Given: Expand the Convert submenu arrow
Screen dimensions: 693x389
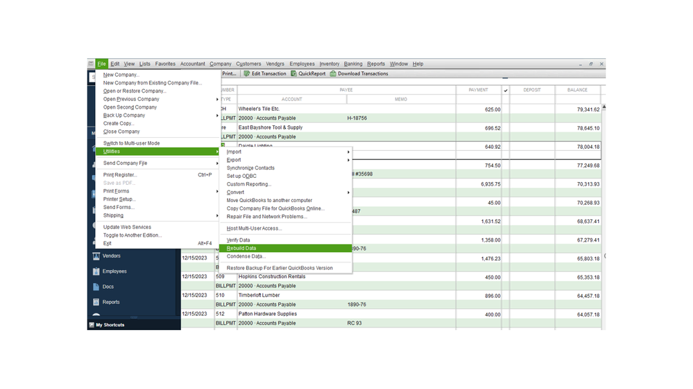Looking at the screenshot, I should click(x=348, y=192).
